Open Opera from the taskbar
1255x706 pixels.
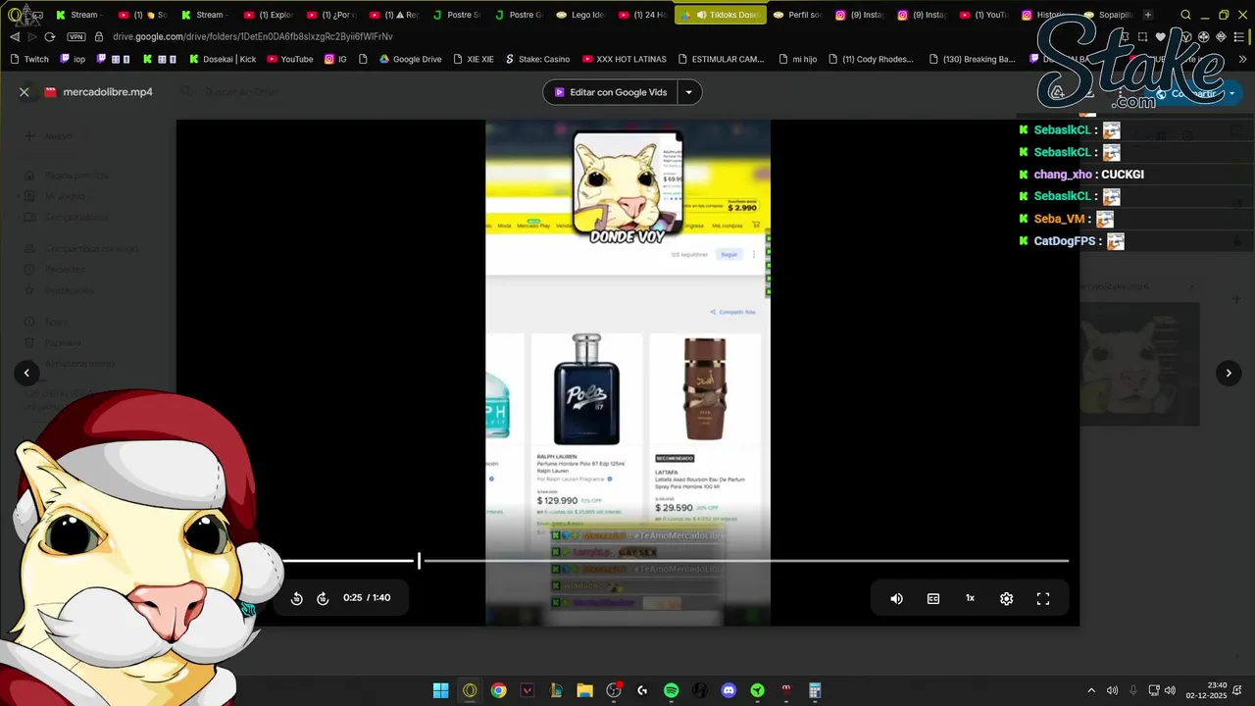coord(470,690)
